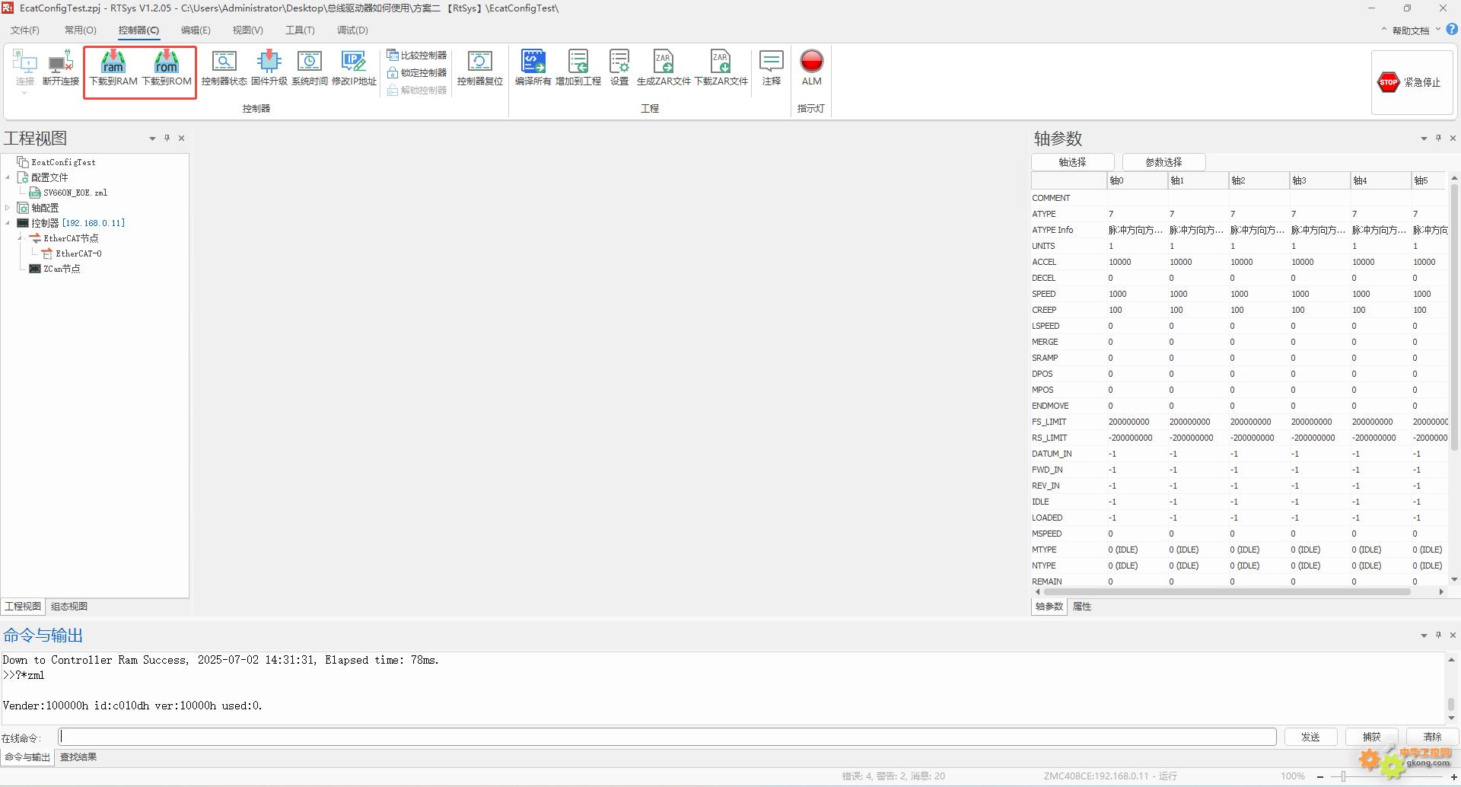
Task: Open the 工具(T) menu
Action: click(300, 30)
